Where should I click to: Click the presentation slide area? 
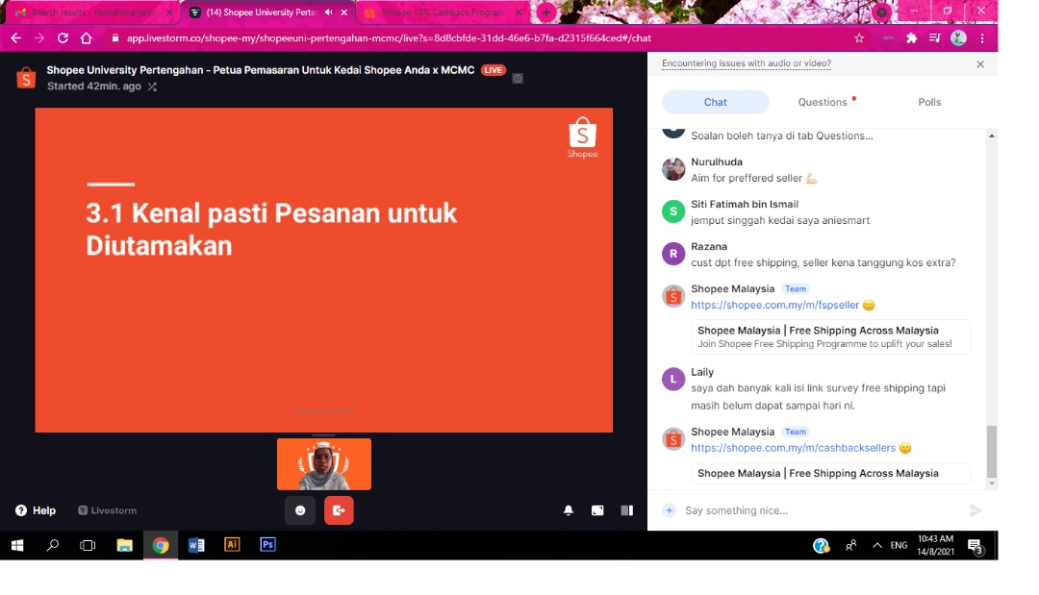pyautogui.click(x=324, y=270)
